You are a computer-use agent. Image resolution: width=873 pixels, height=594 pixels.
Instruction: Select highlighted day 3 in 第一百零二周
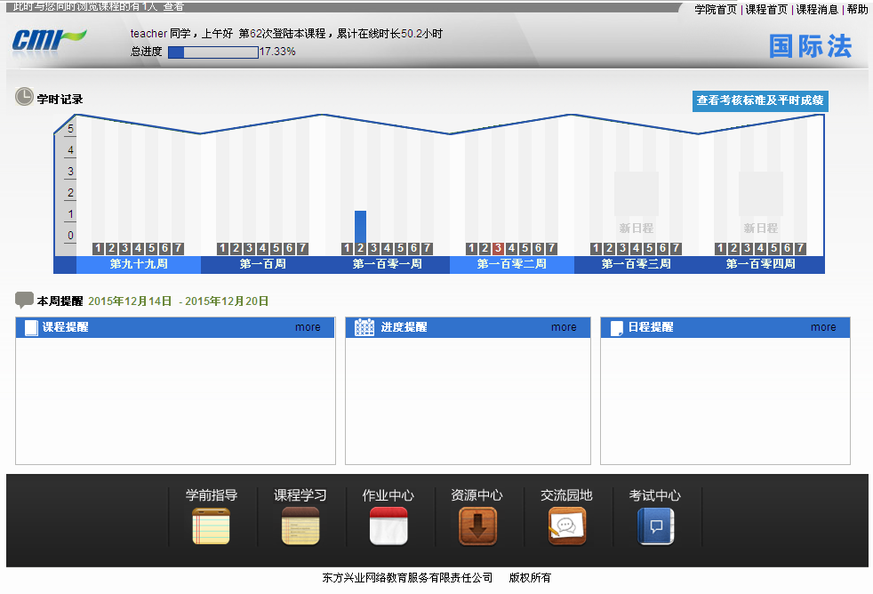click(498, 248)
